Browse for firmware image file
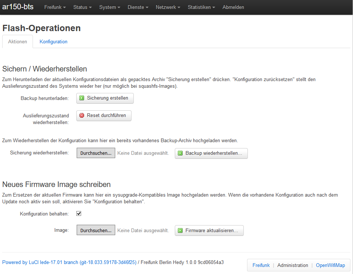Screen dimensions: 353x274 tap(96, 230)
